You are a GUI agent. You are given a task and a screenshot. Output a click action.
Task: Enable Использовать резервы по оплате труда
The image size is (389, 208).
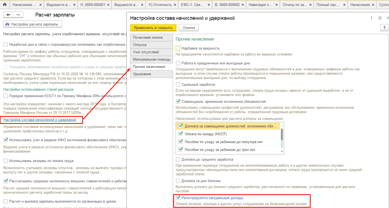(x=5, y=161)
